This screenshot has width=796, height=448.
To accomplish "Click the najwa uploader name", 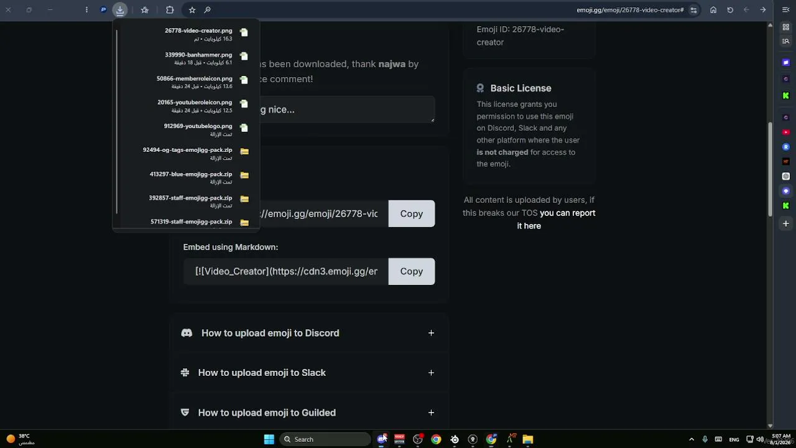I will (x=392, y=64).
